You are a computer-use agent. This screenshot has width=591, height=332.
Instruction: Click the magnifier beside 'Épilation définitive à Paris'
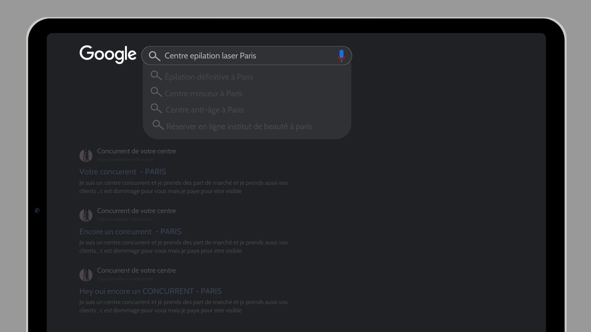(156, 76)
